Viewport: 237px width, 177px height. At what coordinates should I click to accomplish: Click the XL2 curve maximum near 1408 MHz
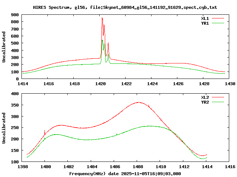coord(139,103)
